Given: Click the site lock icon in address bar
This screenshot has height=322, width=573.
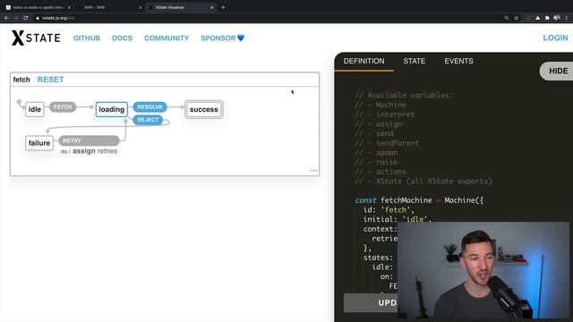Looking at the screenshot, I should click(x=38, y=18).
